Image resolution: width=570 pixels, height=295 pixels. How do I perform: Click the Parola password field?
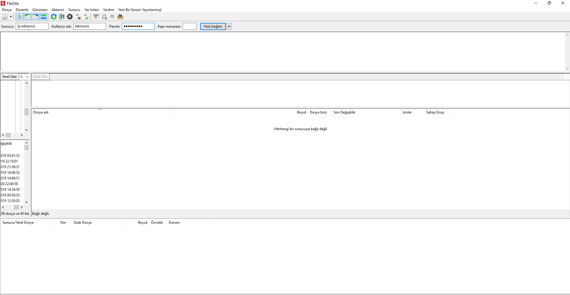click(138, 26)
